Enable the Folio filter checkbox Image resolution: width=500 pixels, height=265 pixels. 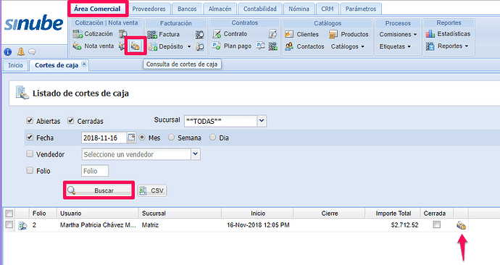click(30, 170)
